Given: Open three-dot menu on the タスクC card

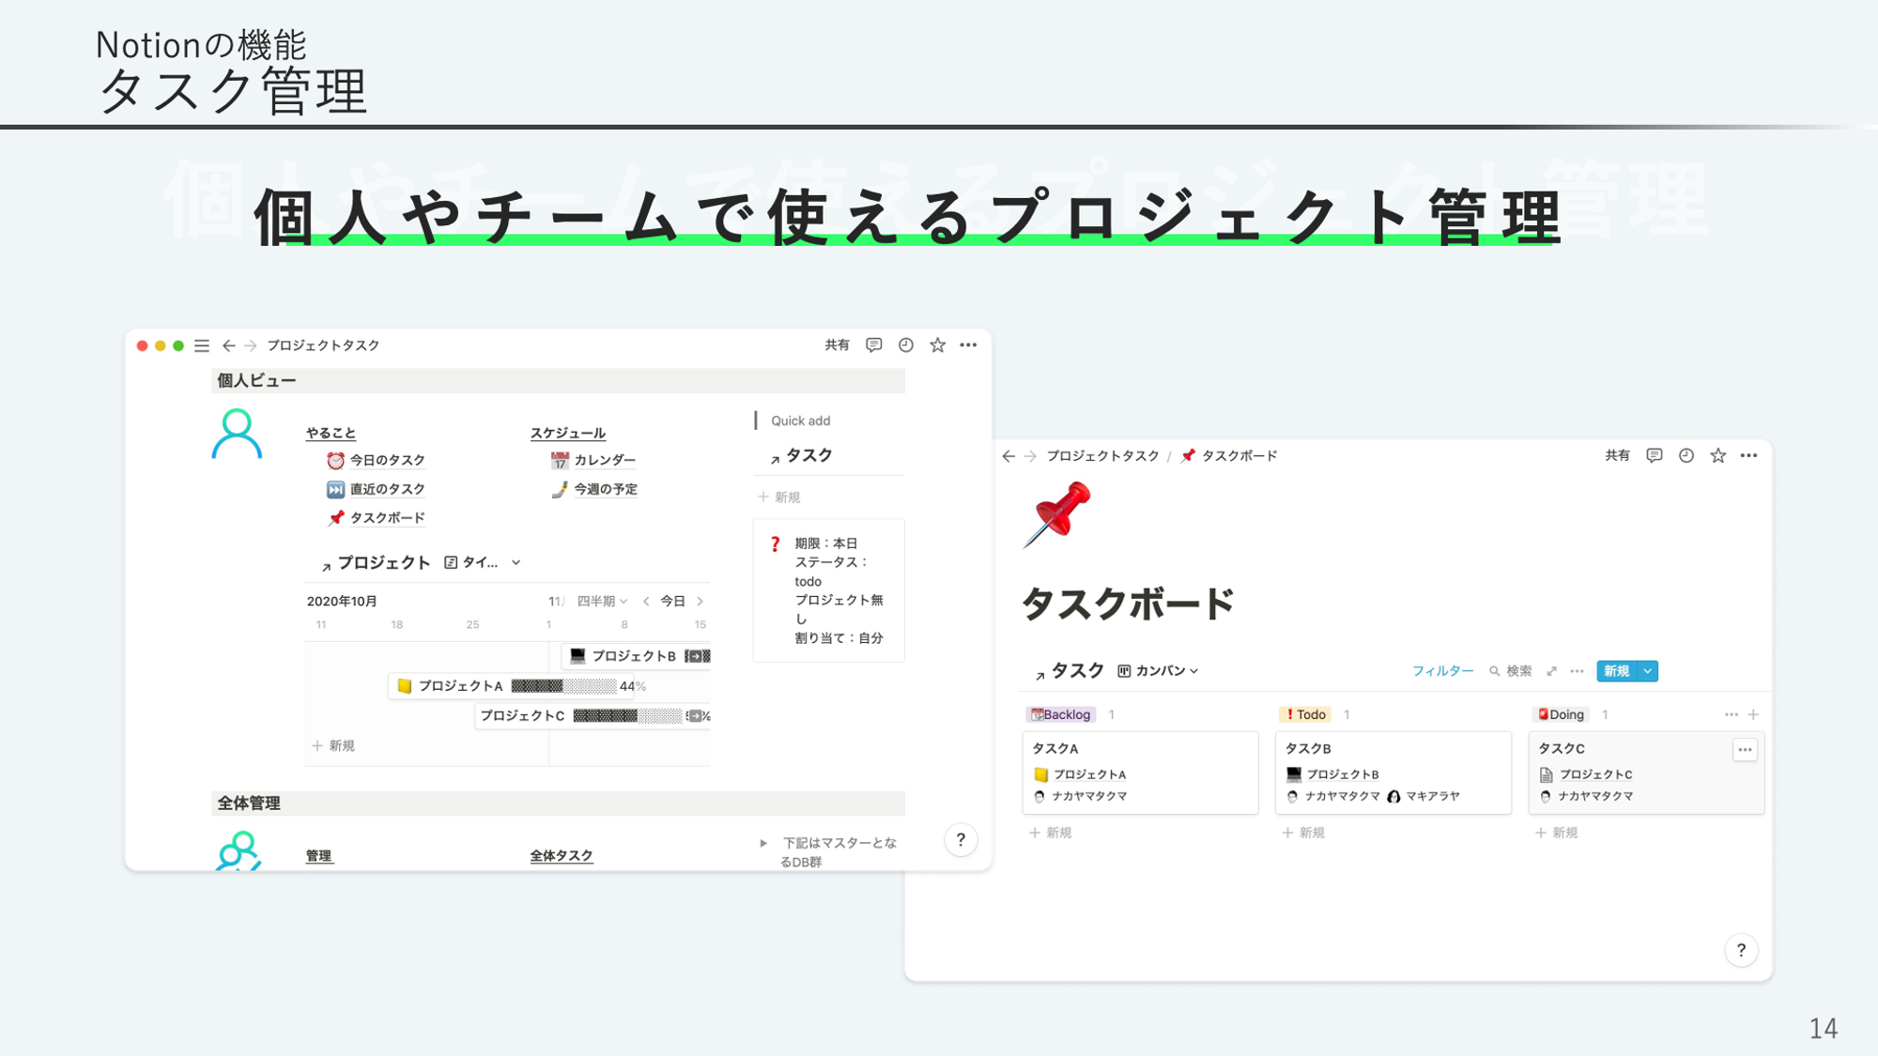Looking at the screenshot, I should tap(1745, 749).
